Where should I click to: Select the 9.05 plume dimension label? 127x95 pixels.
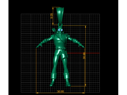coord(52,16)
